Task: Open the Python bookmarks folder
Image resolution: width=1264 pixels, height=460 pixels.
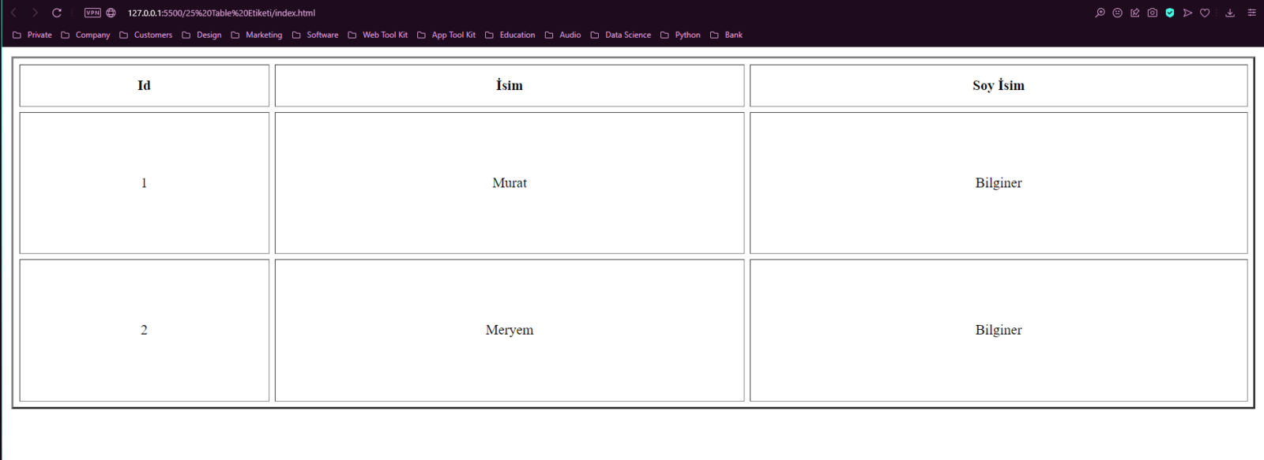Action: point(680,35)
